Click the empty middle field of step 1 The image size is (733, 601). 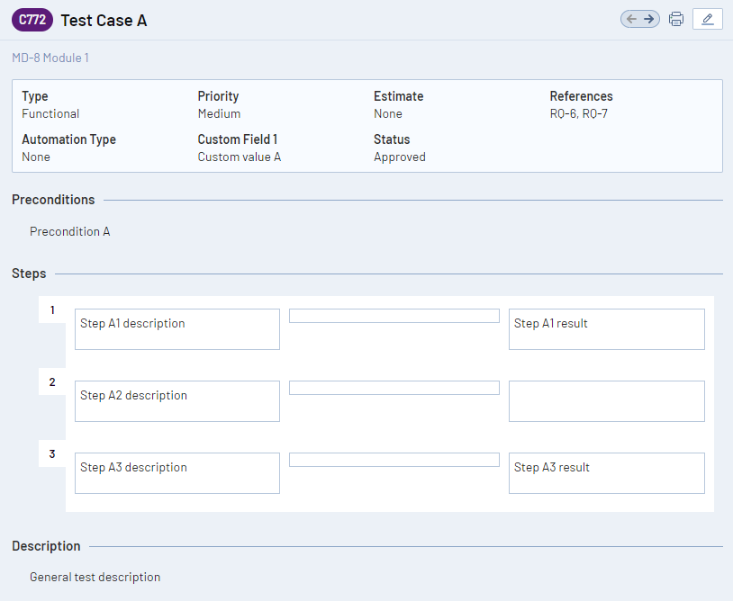pyautogui.click(x=394, y=316)
